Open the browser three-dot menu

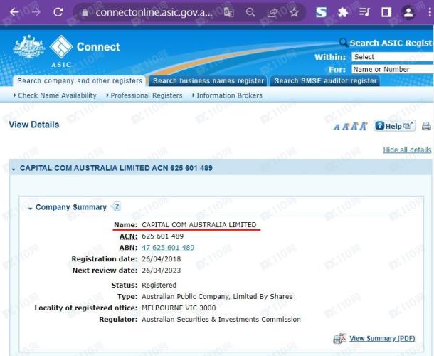(x=430, y=12)
